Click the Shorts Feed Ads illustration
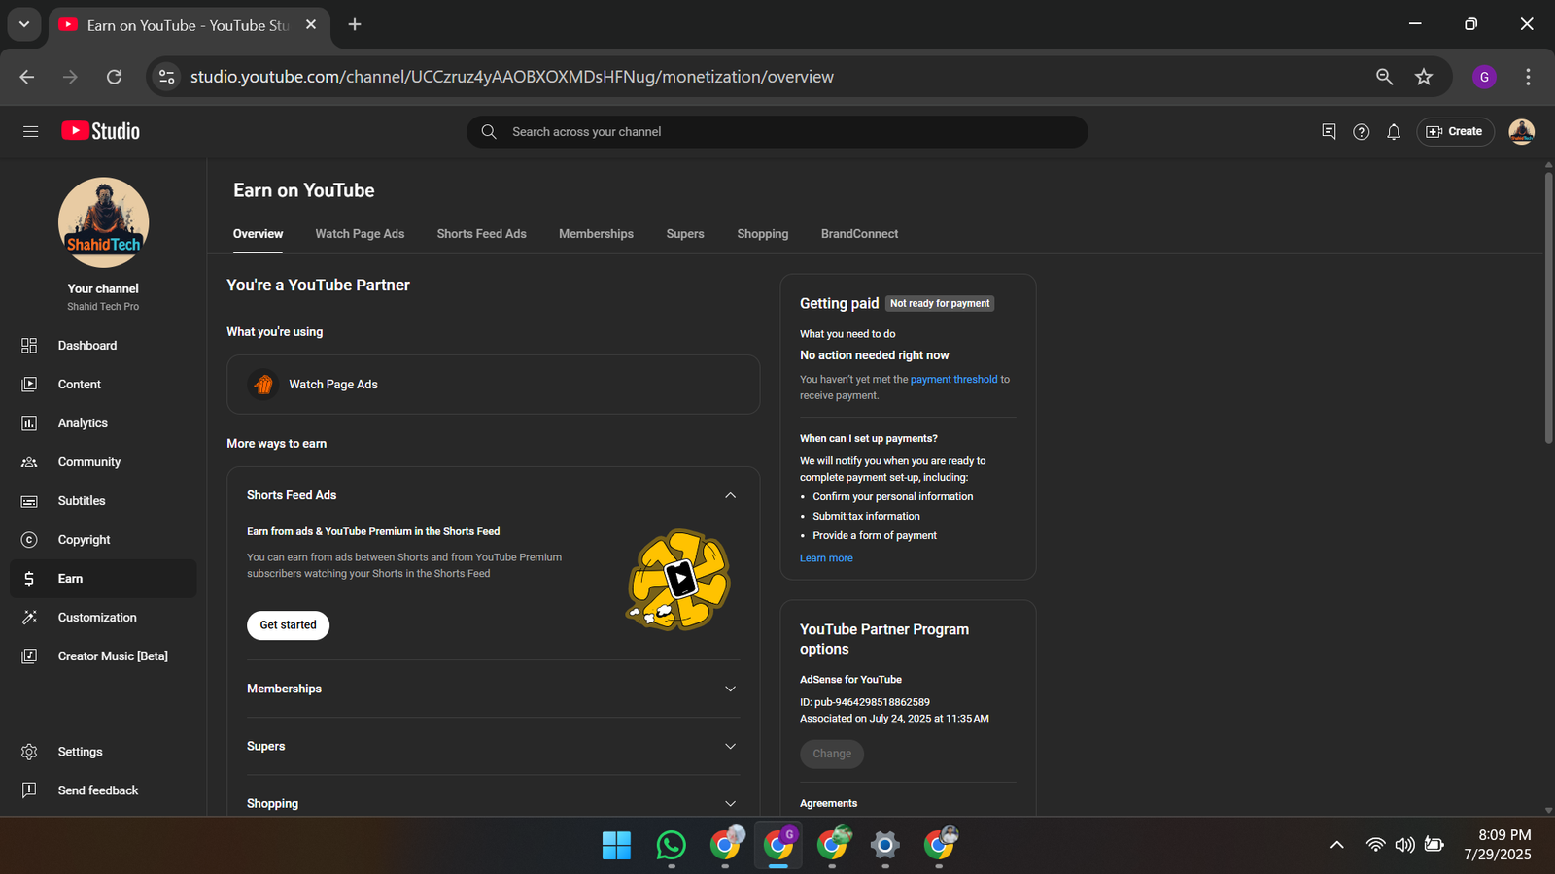The image size is (1555, 874). click(678, 580)
